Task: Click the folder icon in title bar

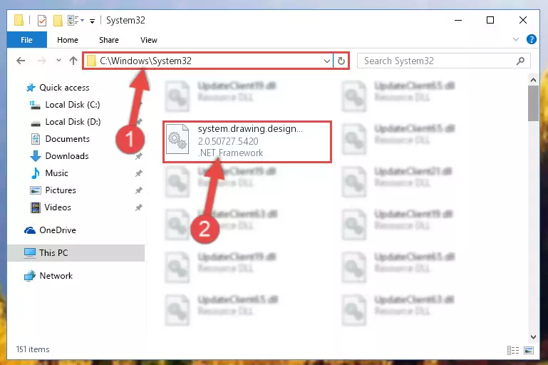Action: (19, 20)
